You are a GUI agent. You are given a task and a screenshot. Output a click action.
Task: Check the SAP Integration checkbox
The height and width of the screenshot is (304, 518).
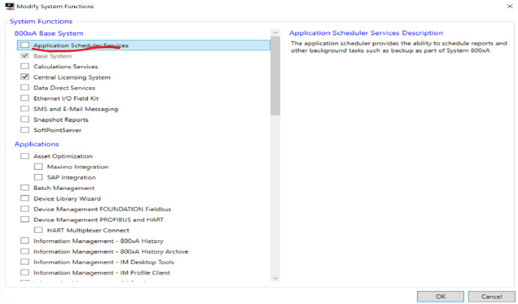click(38, 177)
